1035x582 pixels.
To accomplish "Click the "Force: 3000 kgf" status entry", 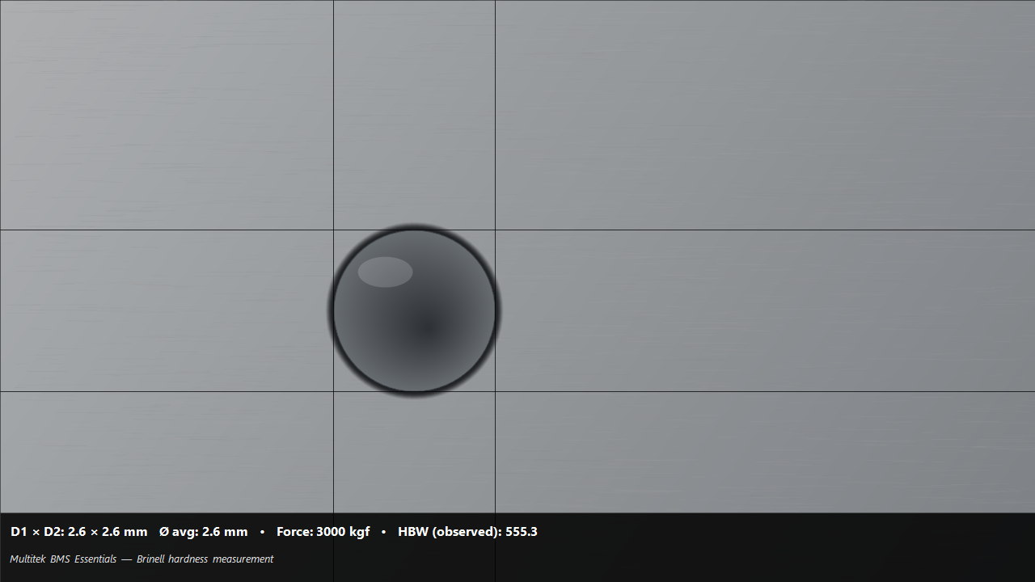I will point(323,532).
